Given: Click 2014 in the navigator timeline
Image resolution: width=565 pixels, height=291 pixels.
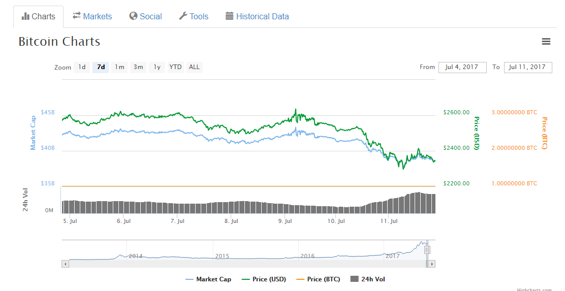Looking at the screenshot, I should (x=136, y=256).
